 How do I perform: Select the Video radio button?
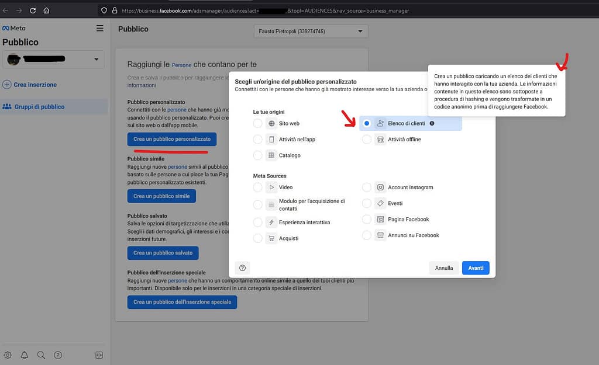pos(258,187)
